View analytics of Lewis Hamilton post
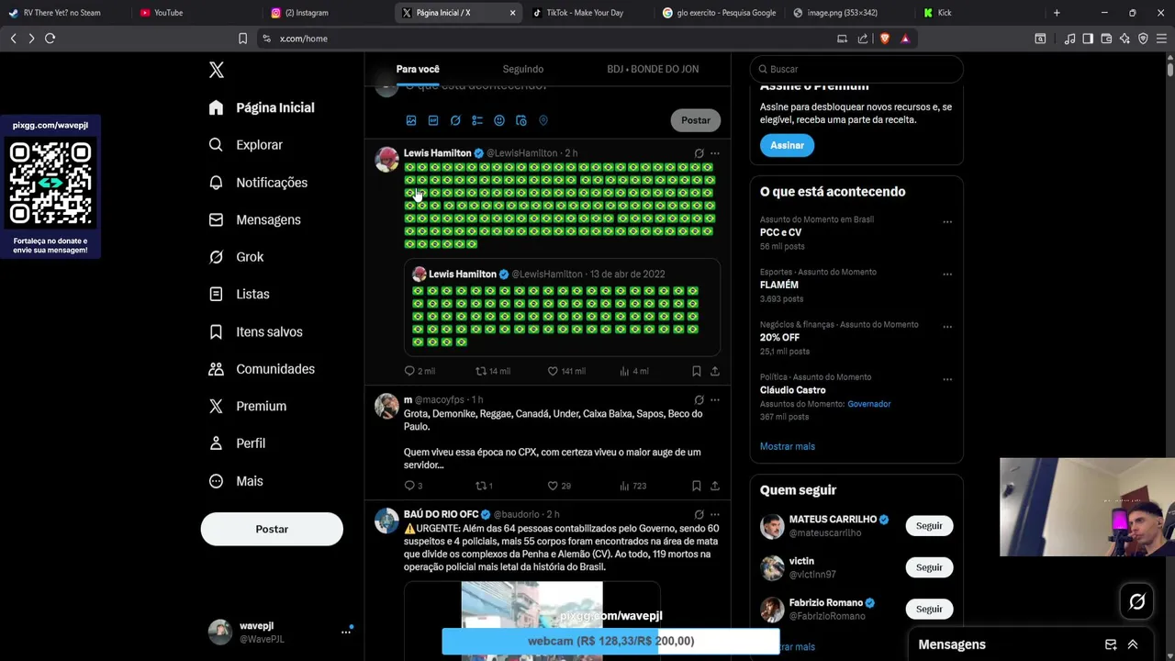This screenshot has height=661, width=1175. pos(634,371)
